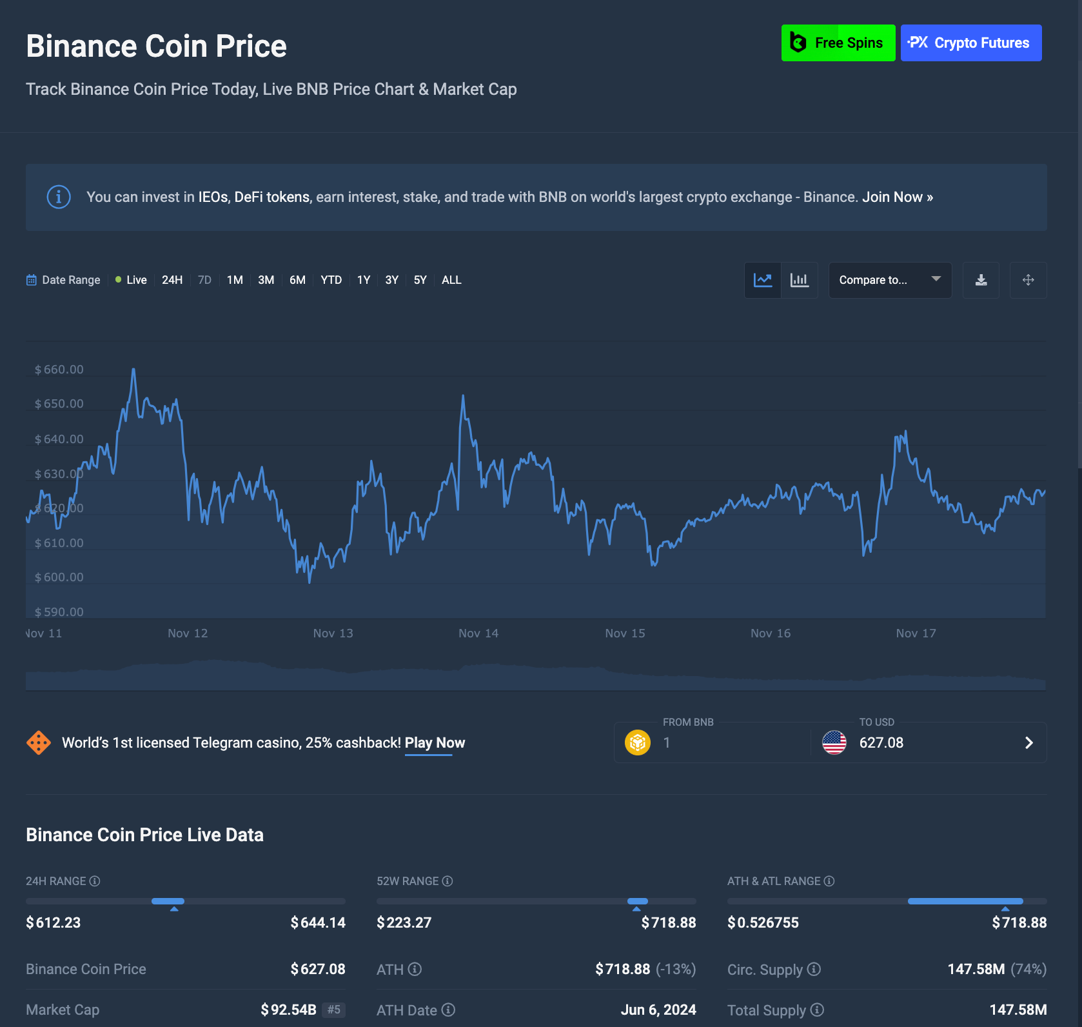Select the 1Y range tab
The height and width of the screenshot is (1027, 1082).
pyautogui.click(x=364, y=280)
